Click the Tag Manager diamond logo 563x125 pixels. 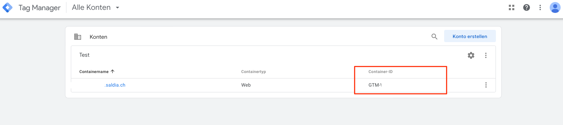(x=7, y=7)
